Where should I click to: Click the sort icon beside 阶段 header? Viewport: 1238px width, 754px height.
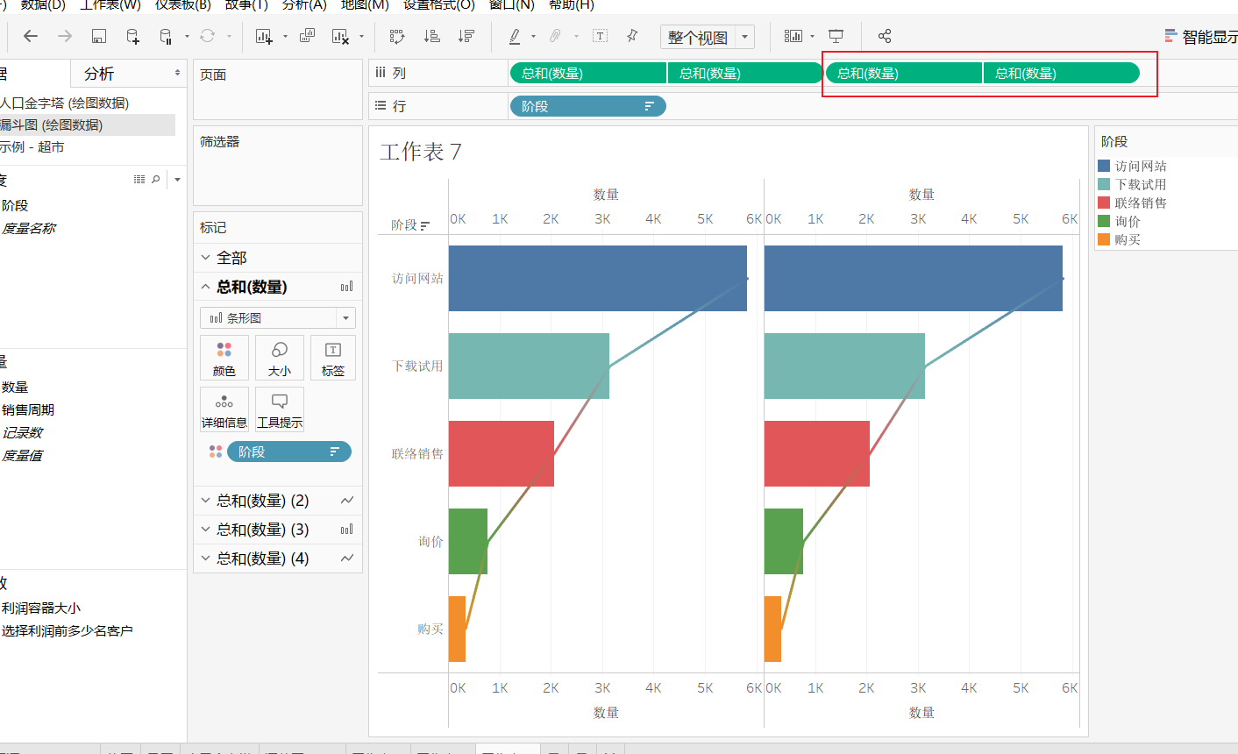pos(425,225)
